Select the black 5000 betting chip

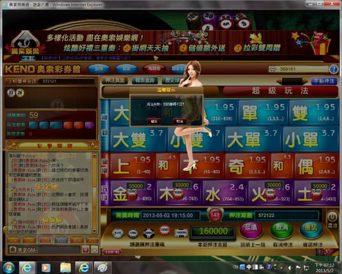click(149, 233)
